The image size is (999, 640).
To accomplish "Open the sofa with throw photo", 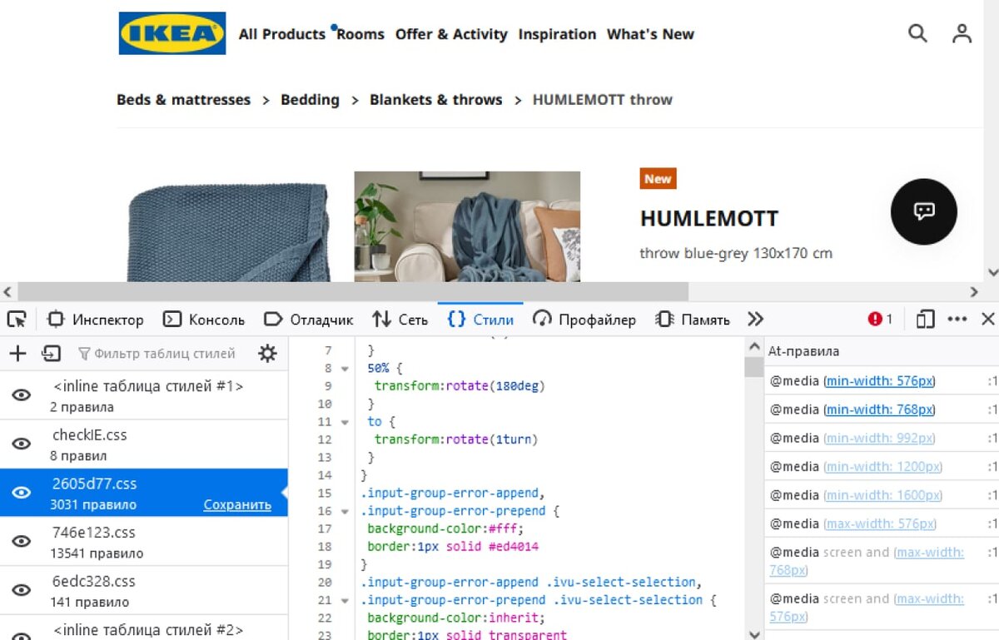I will pos(467,226).
